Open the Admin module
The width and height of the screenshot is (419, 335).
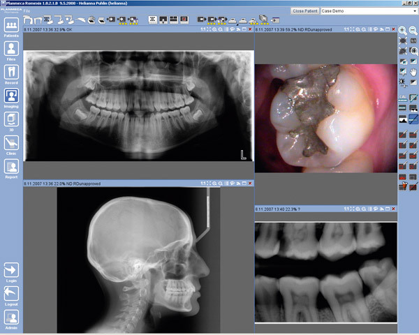coord(11,317)
